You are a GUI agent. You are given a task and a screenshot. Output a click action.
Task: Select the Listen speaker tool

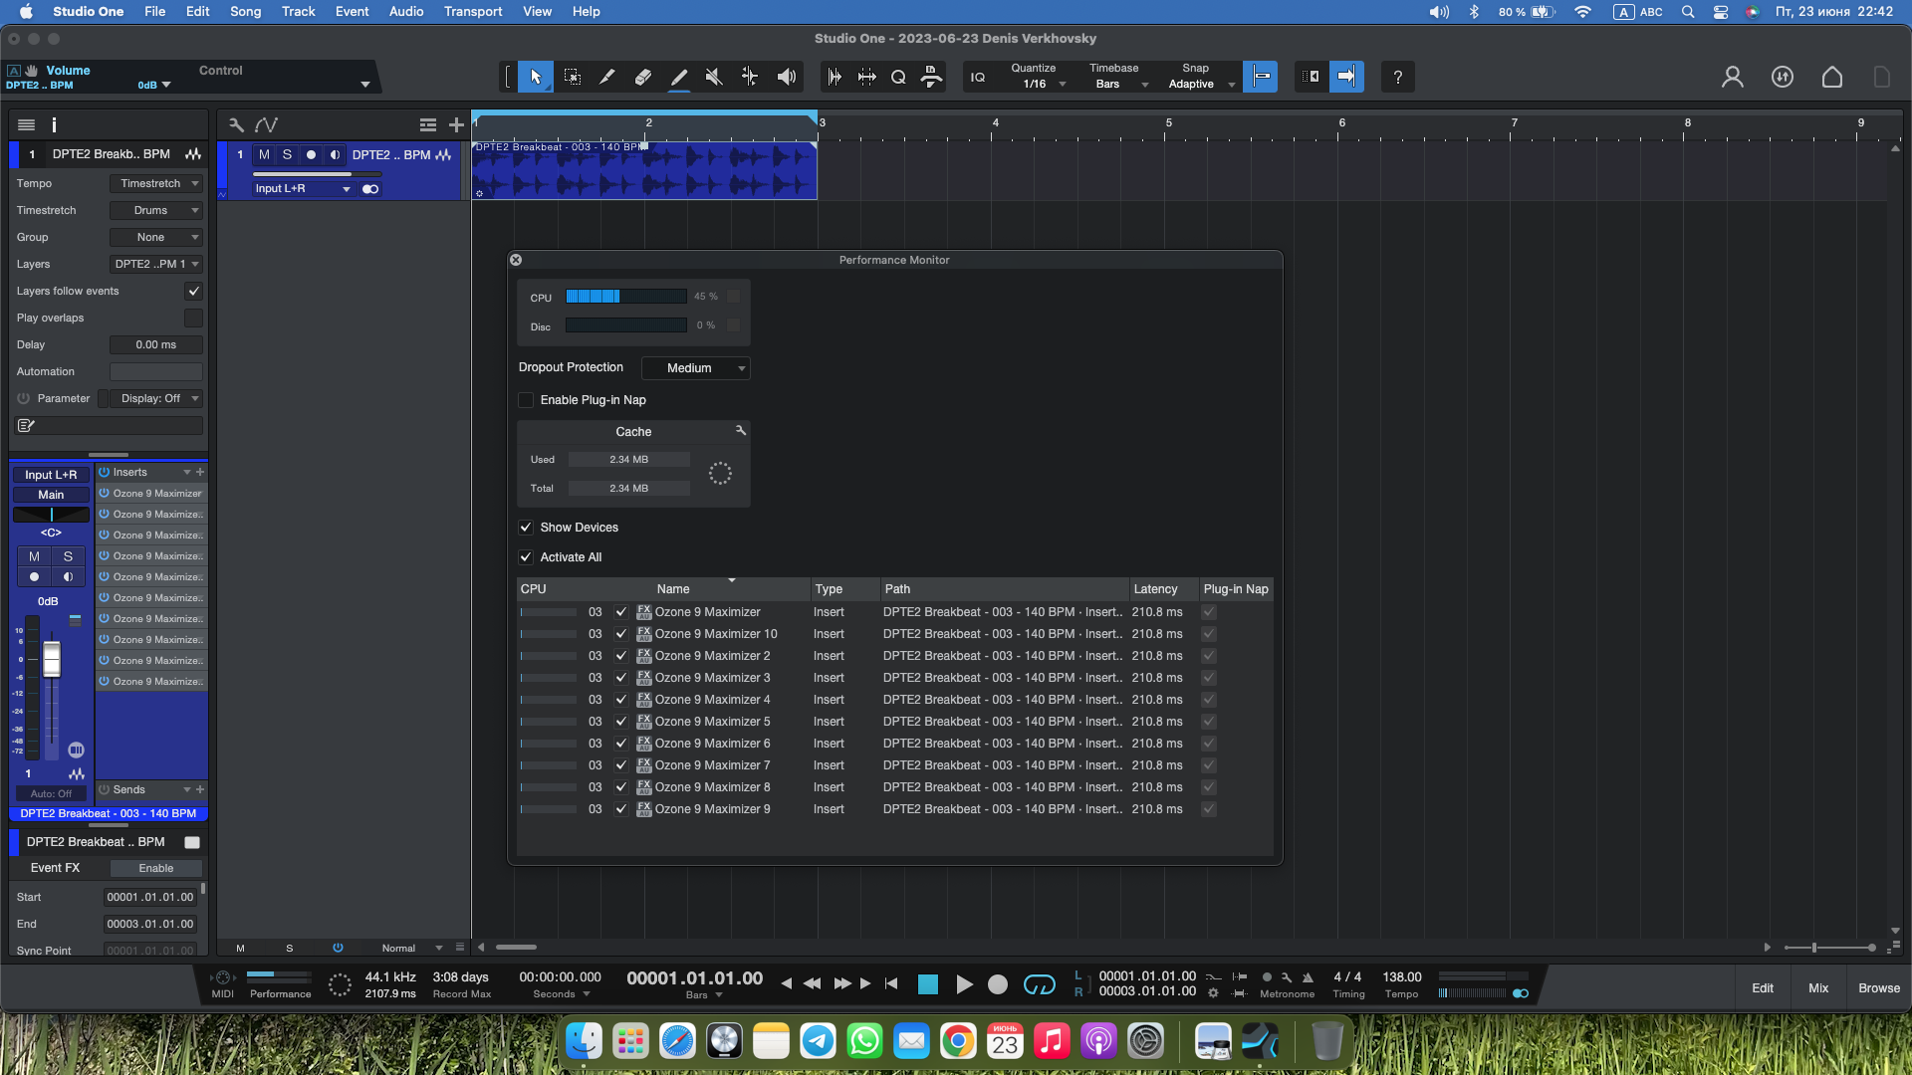[787, 77]
